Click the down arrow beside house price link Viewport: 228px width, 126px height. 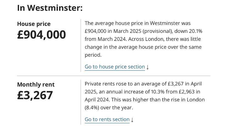click(x=148, y=67)
